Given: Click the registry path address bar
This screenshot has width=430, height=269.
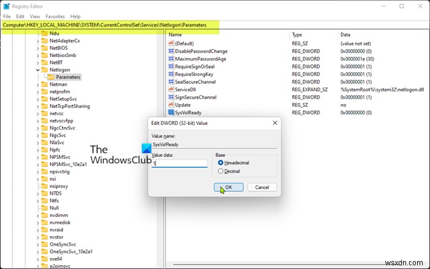Looking at the screenshot, I should 215,25.
